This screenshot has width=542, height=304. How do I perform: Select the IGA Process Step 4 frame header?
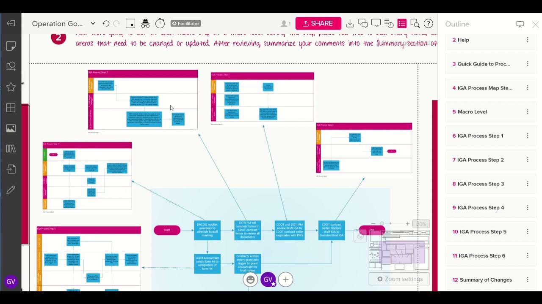point(364,126)
